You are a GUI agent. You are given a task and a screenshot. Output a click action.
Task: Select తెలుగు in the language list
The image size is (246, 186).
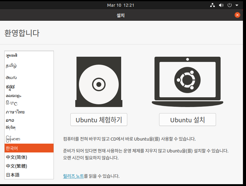pos(29,77)
